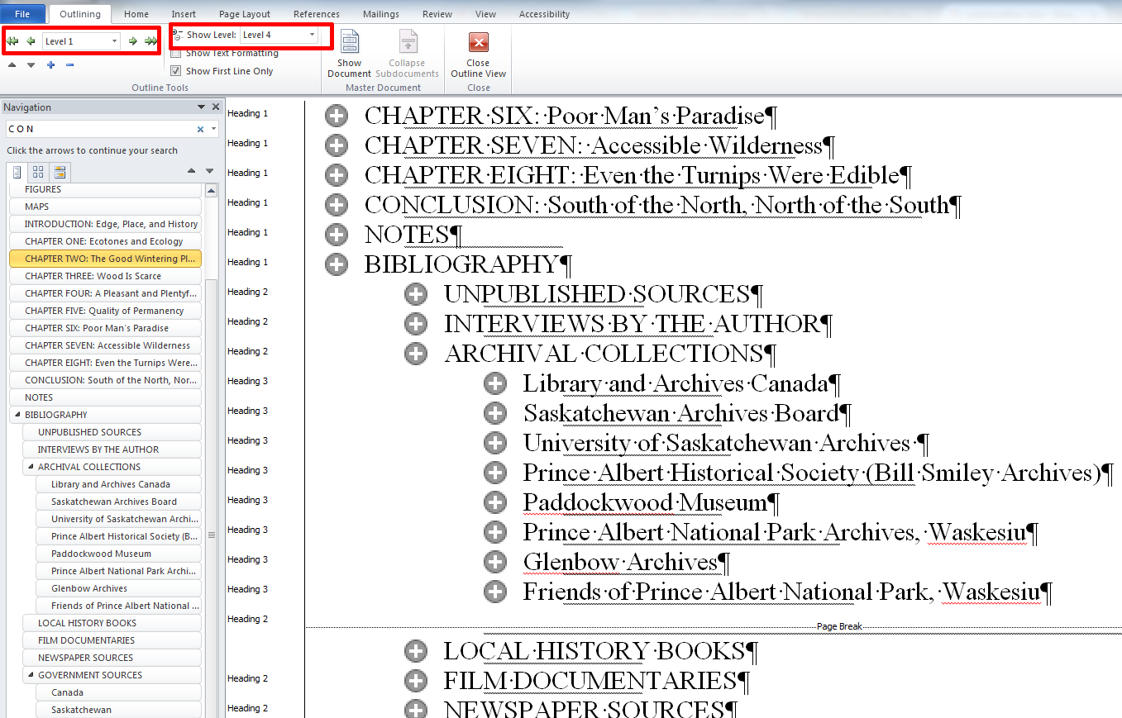Open search options dropdown in Navigation box

tap(214, 129)
